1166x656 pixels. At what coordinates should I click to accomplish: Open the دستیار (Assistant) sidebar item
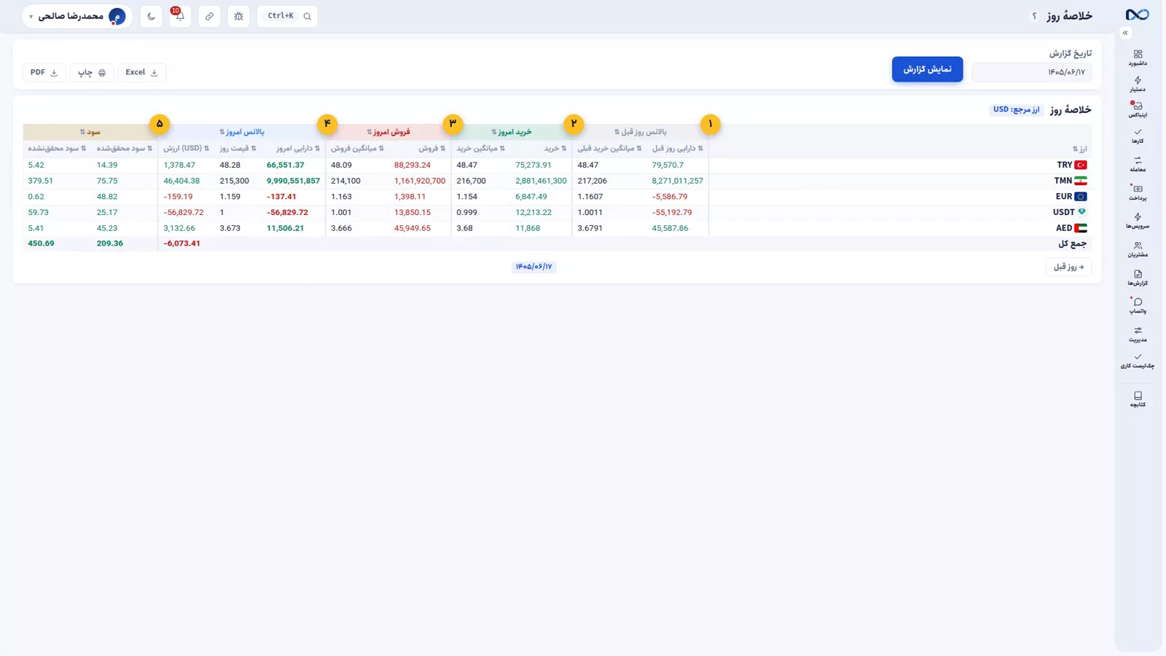[1138, 84]
